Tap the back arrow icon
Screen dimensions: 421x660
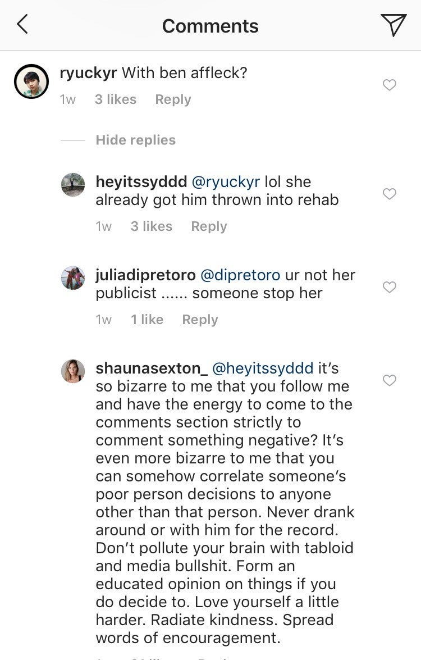point(22,25)
